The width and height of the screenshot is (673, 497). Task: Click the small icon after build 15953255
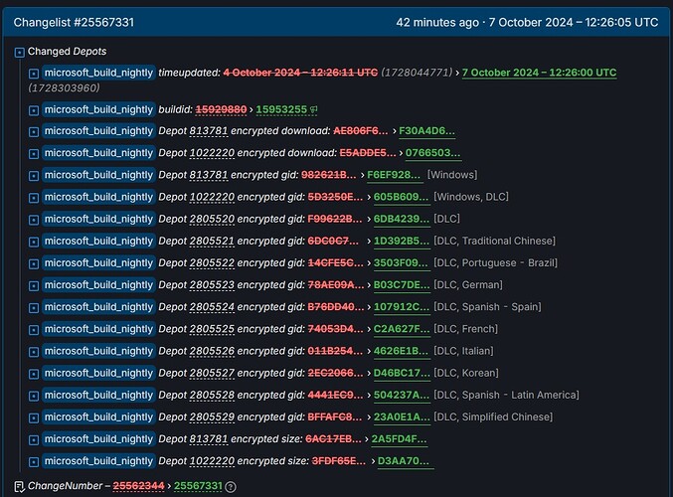pos(314,110)
